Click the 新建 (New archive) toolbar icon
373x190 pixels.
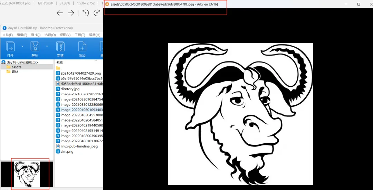[x=60, y=47]
